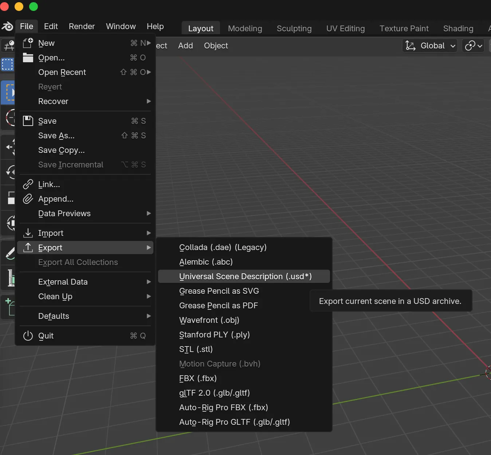The height and width of the screenshot is (455, 491).
Task: Choose Save Copy... menu entry
Action: [x=85, y=150]
